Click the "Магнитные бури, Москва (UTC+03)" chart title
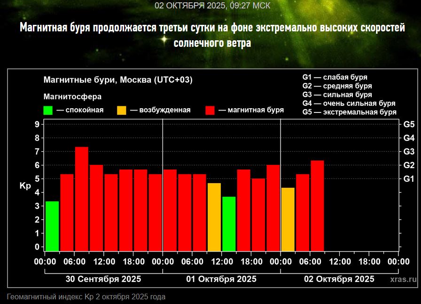 coord(118,80)
